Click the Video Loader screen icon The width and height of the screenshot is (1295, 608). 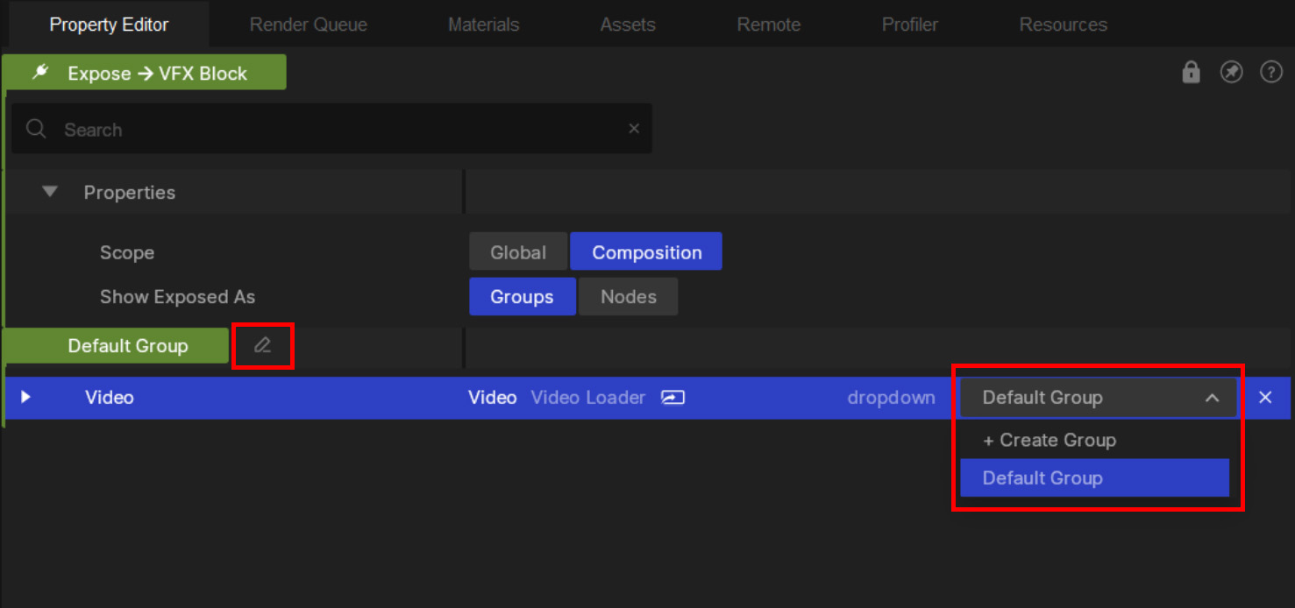[672, 398]
